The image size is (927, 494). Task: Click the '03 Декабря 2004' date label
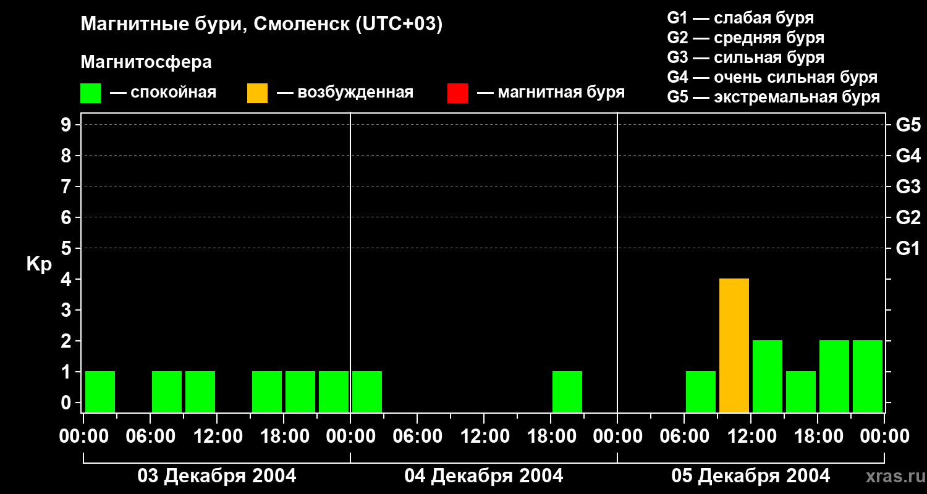(216, 476)
